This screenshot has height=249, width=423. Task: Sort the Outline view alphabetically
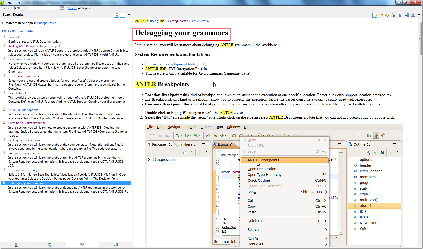click(368, 152)
